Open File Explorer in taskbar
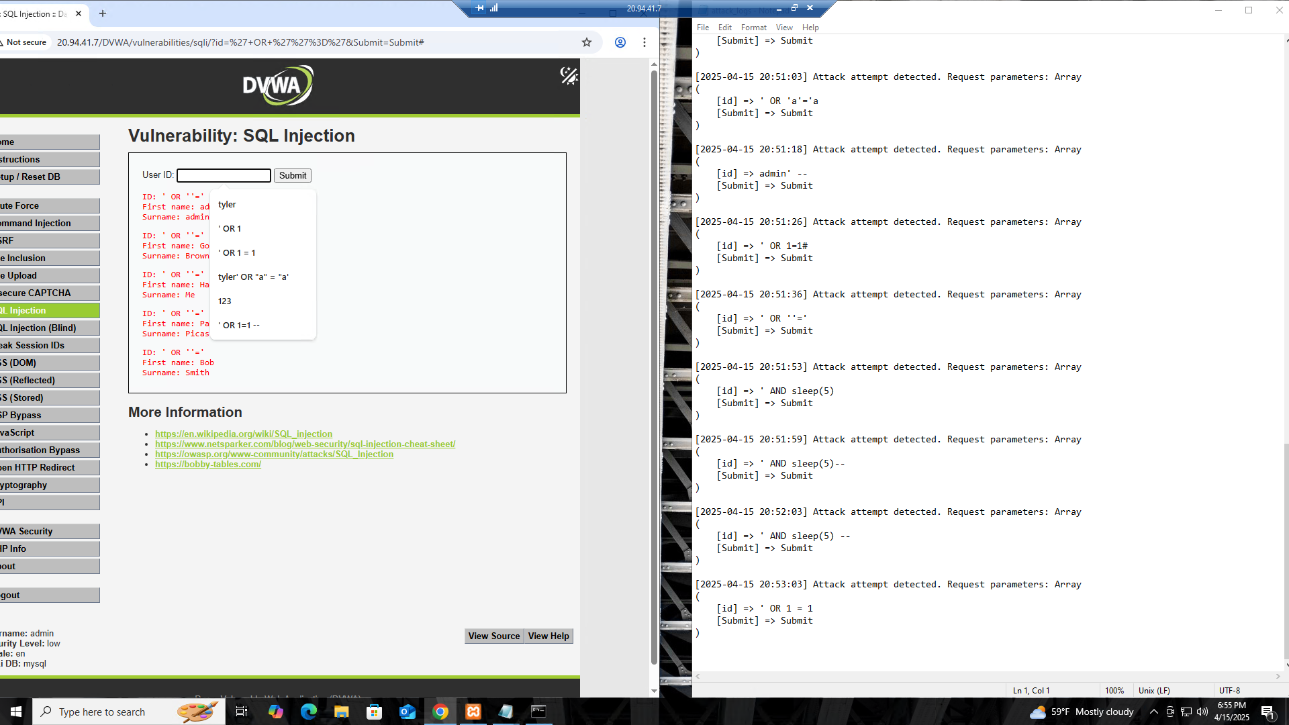 [x=341, y=712]
